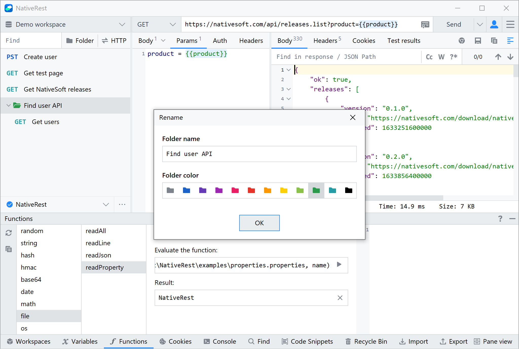Copy the response body

click(494, 41)
